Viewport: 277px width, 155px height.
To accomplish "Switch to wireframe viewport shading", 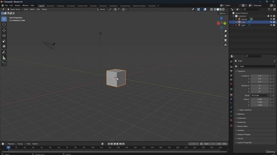I will (x=215, y=9).
